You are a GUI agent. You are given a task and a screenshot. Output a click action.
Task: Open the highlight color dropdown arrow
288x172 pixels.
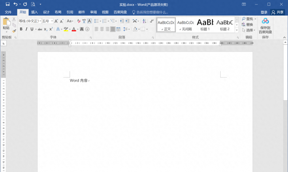(70, 29)
